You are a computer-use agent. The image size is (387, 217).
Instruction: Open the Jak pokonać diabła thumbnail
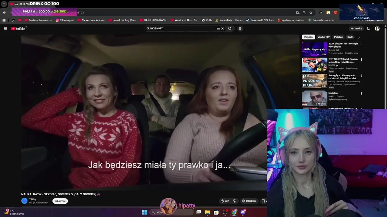tap(314, 81)
